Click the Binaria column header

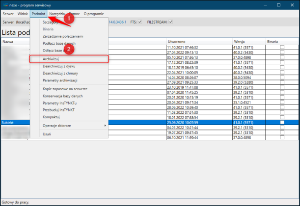282,42
